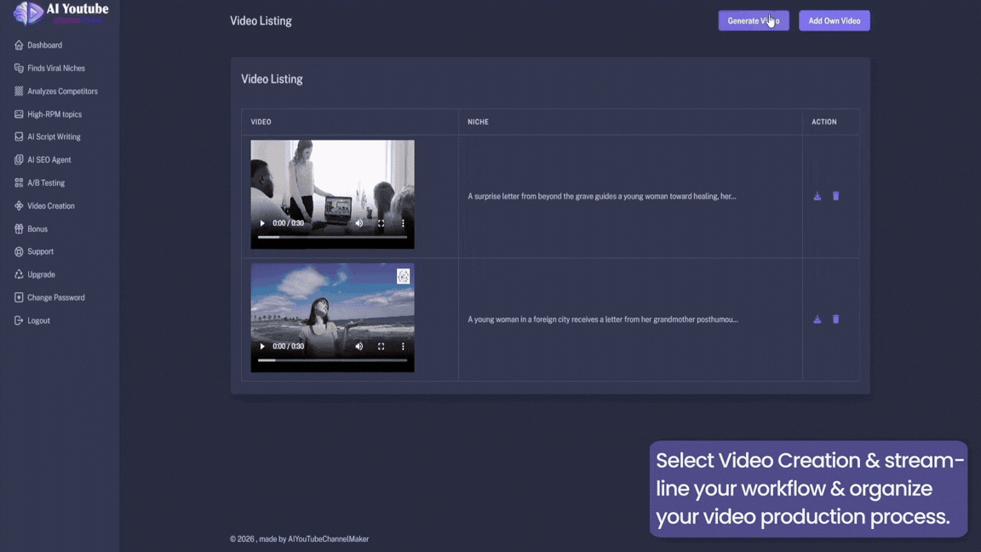Viewport: 981px width, 552px height.
Task: Open the Support section
Action: [x=40, y=251]
